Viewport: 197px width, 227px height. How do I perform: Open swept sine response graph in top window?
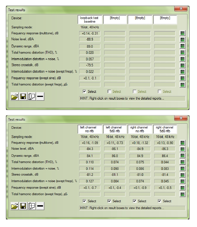pyautogui.click(x=182, y=78)
